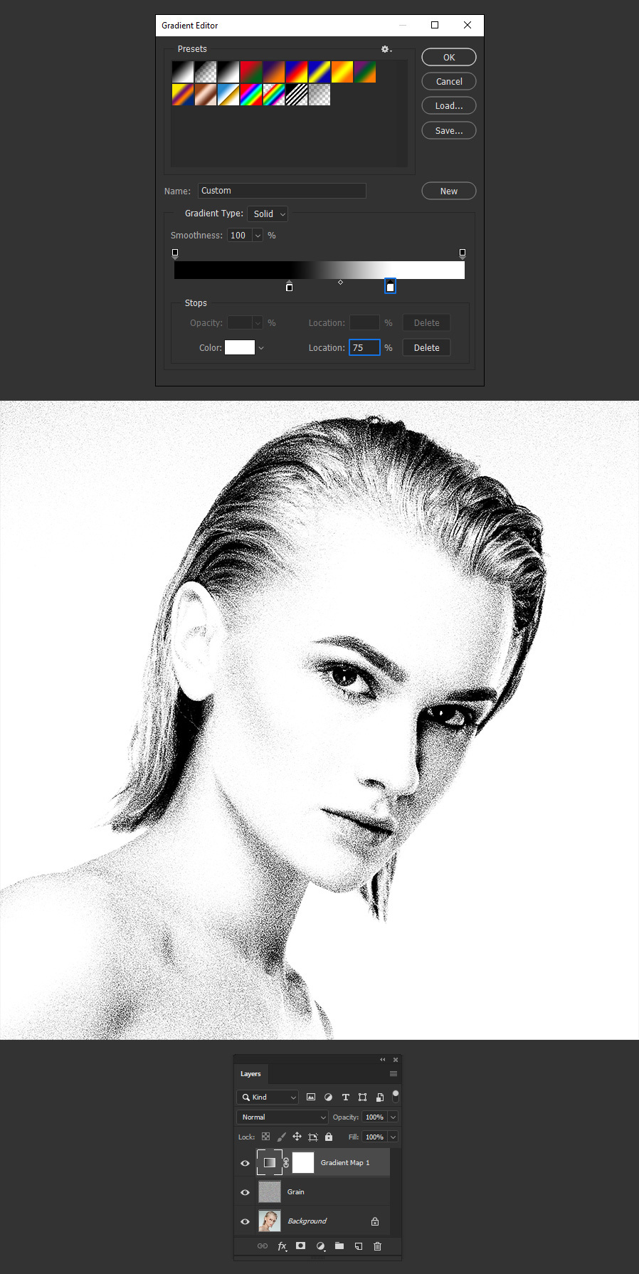Choose the Blue, Red, Yellow gradient preset
Image resolution: width=639 pixels, height=1274 pixels.
(297, 72)
